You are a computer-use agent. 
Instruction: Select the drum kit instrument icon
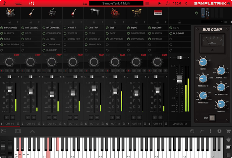click(x=10, y=12)
